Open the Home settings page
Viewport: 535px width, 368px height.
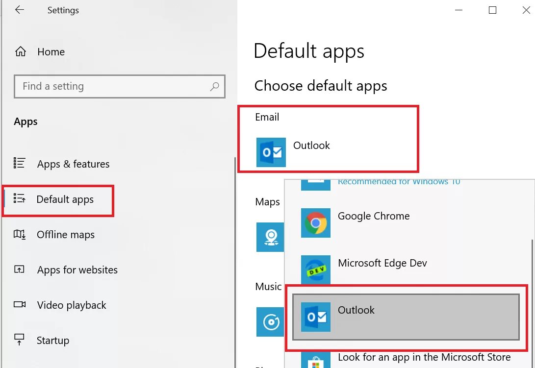(x=40, y=52)
